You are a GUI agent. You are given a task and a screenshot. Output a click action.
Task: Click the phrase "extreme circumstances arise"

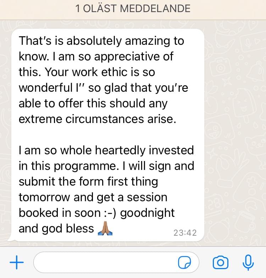pyautogui.click(x=97, y=119)
